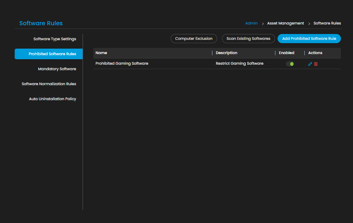Add a new prohibited software rule
The height and width of the screenshot is (223, 353).
pyautogui.click(x=309, y=38)
